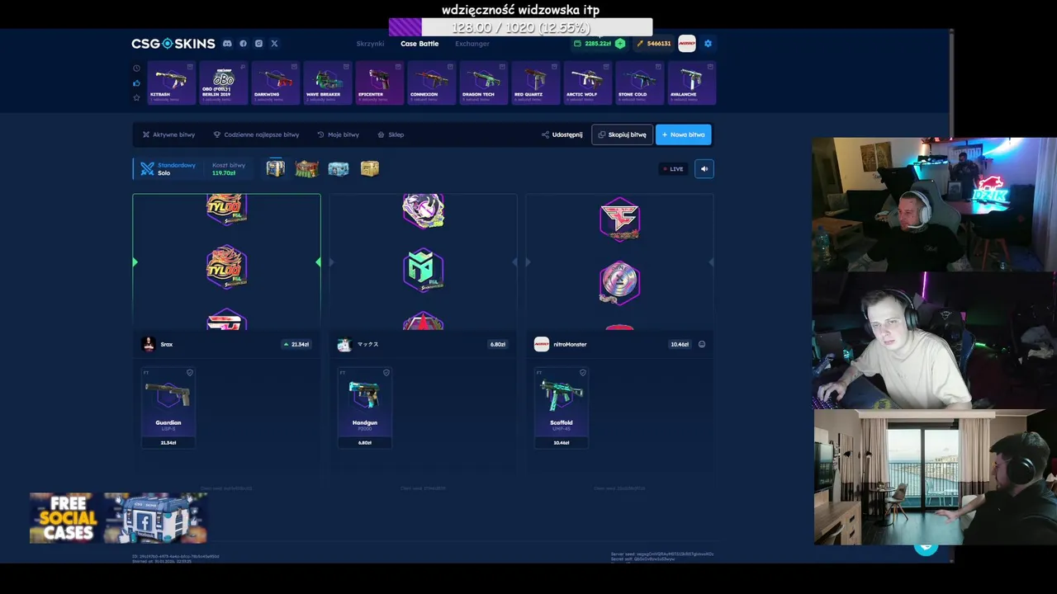Click the Udostępnij share button

[562, 134]
